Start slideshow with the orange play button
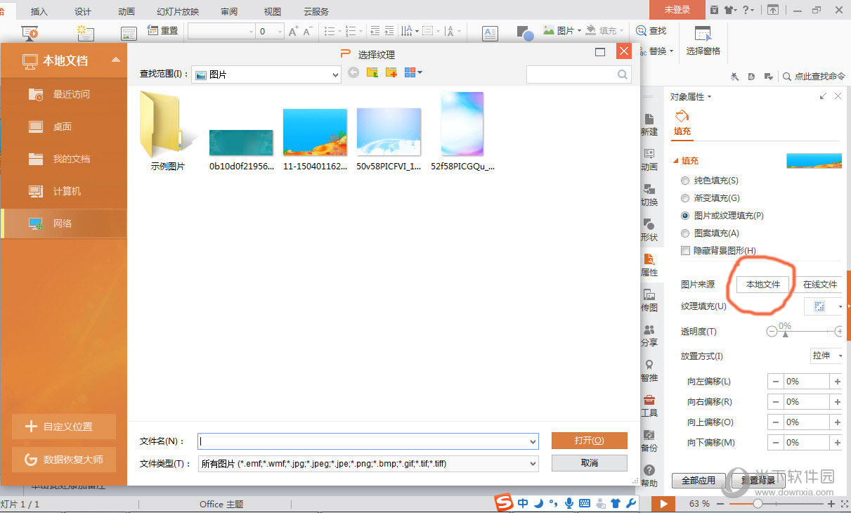 663,503
